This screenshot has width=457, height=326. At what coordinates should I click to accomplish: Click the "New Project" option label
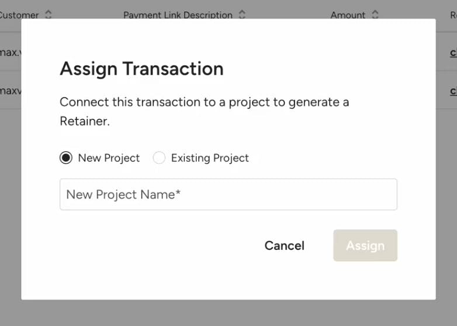(109, 158)
